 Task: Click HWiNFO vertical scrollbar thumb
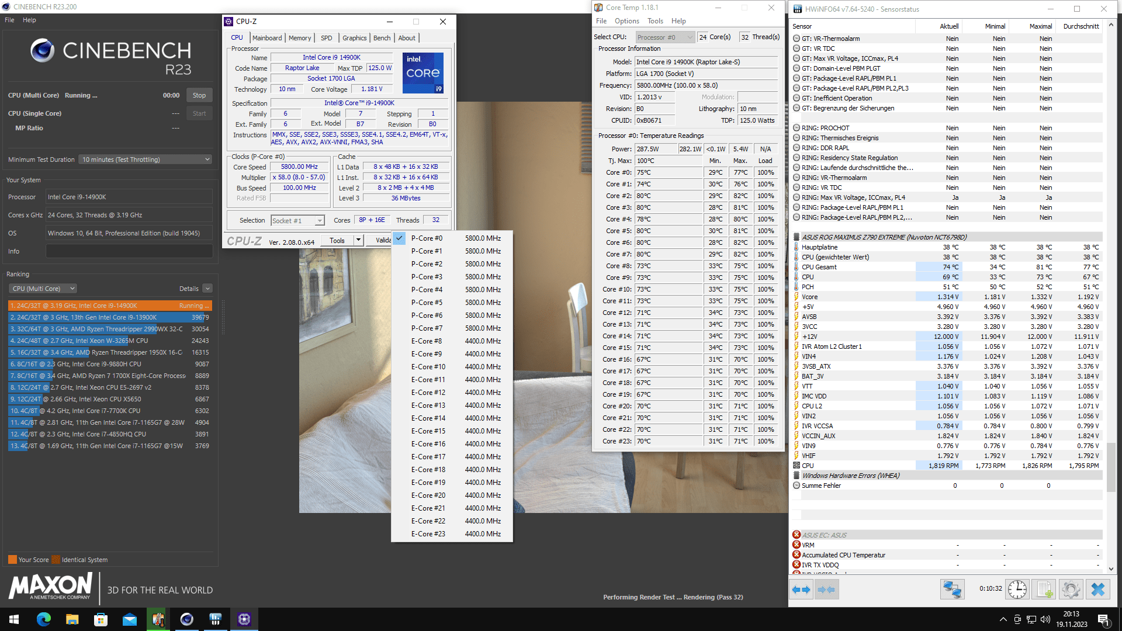tap(1111, 467)
